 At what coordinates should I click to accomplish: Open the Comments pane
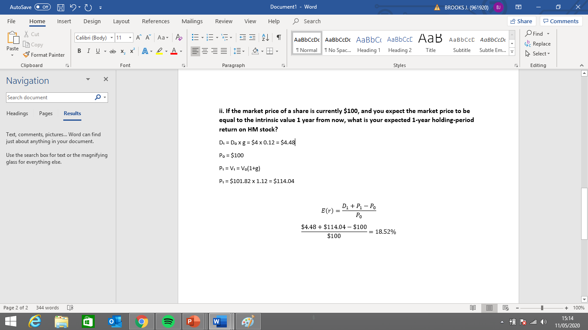(x=561, y=21)
